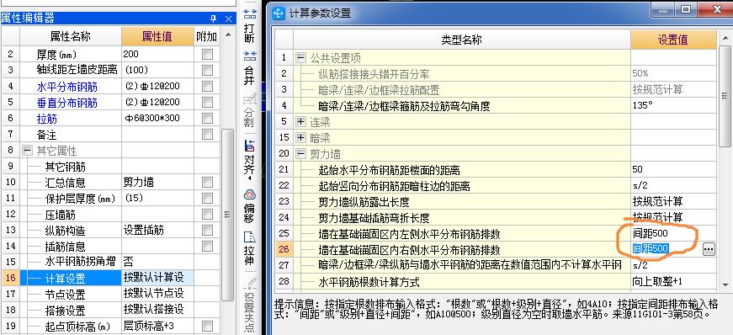Click 计算设置 value 按默认计算设
Image resolution: width=733 pixels, height=335 pixels.
pyautogui.click(x=157, y=278)
